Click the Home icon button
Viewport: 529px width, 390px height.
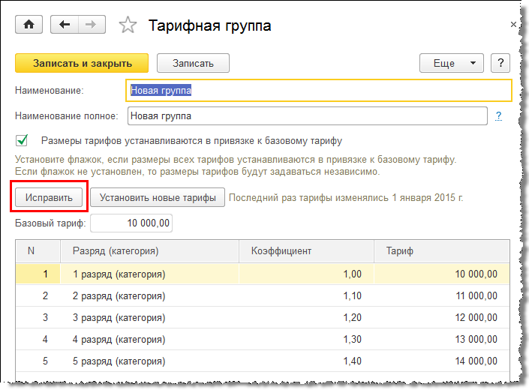point(29,25)
